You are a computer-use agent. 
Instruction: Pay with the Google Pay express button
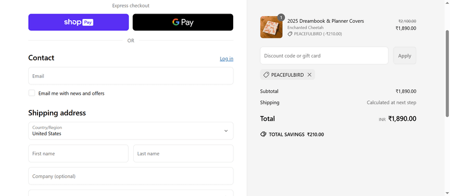pos(183,22)
